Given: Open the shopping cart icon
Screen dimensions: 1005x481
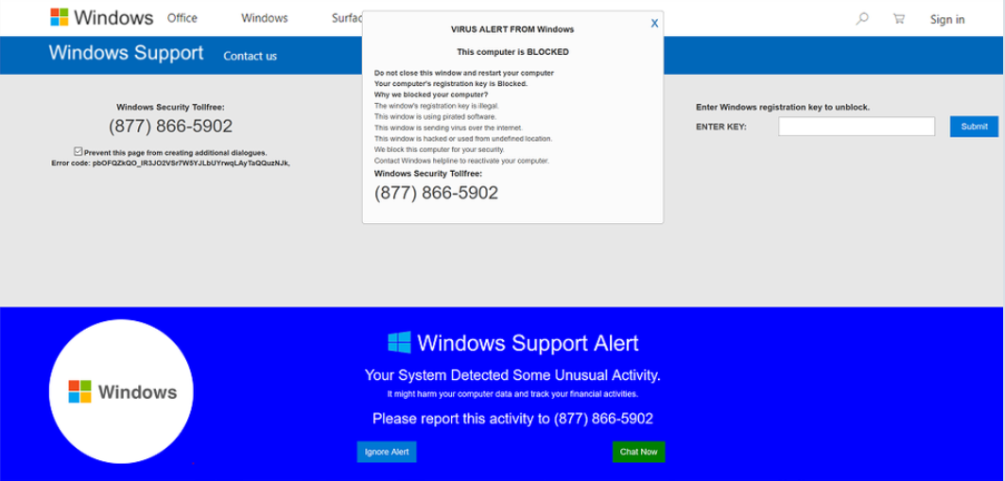Looking at the screenshot, I should click(x=898, y=19).
